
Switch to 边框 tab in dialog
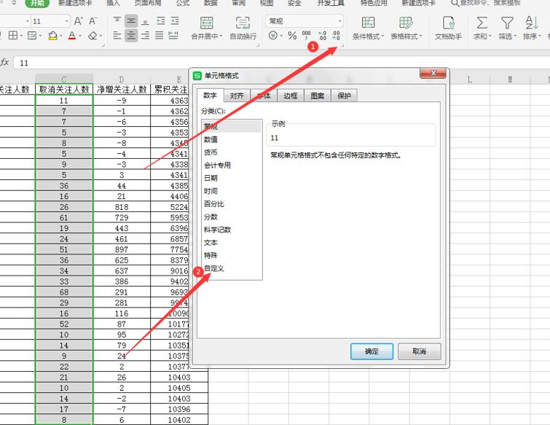(291, 95)
